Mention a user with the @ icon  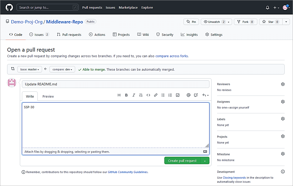pyautogui.click(x=189, y=95)
